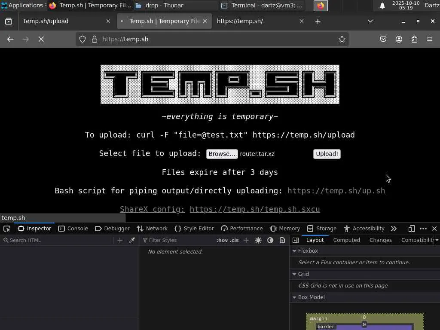The width and height of the screenshot is (440, 330).
Task: Bookmark this page with the star
Action: pyautogui.click(x=342, y=39)
